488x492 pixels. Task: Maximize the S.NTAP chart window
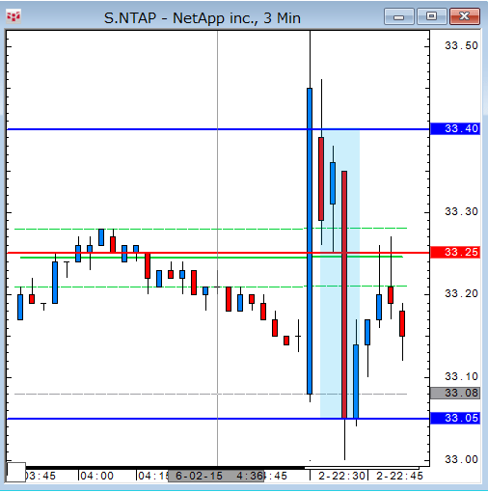431,16
